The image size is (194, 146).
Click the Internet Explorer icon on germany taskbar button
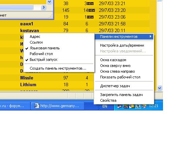[37, 106]
